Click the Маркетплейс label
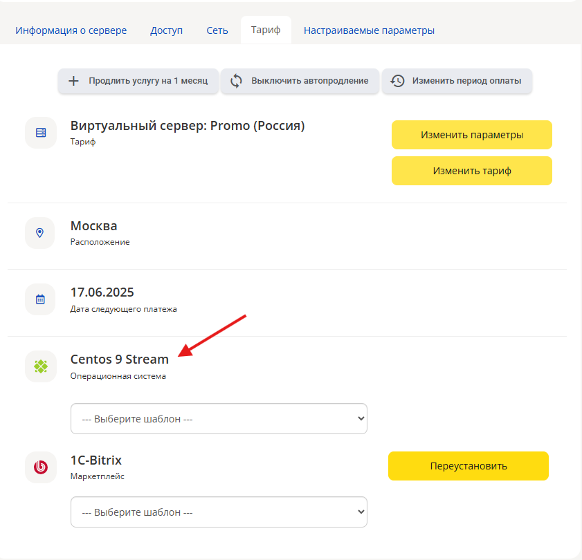Screen dimensions: 582x560 (x=98, y=476)
